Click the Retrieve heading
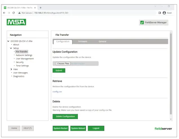The width and height of the screenshot is (179, 139). [57, 81]
